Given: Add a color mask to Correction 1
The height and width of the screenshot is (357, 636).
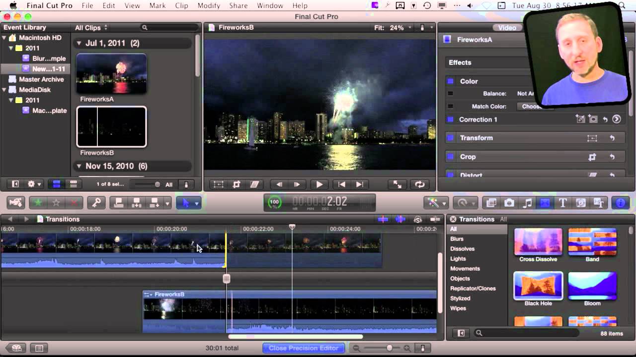Looking at the screenshot, I should point(580,119).
